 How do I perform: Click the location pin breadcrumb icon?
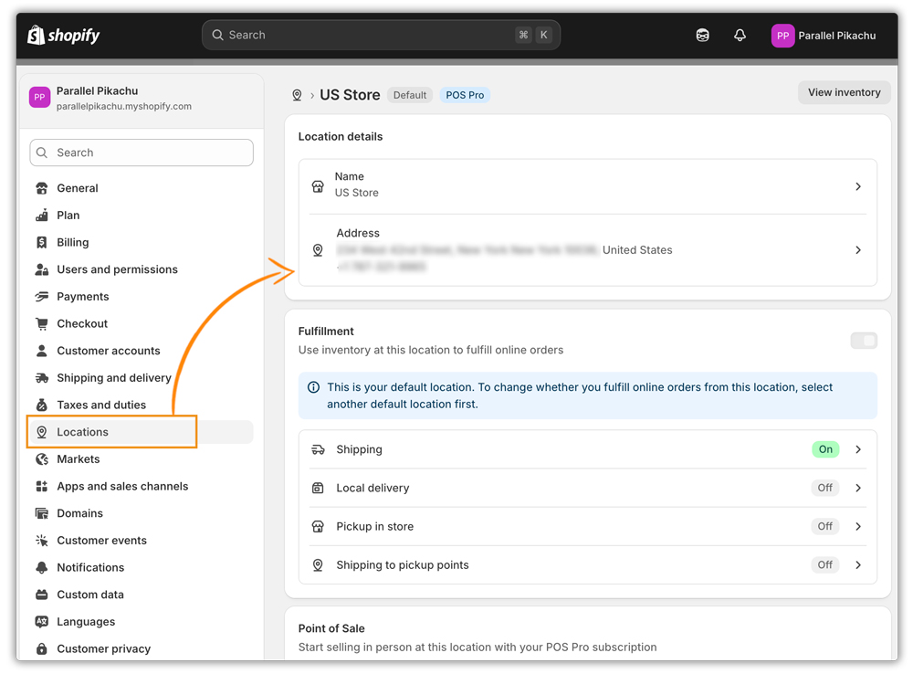(297, 95)
